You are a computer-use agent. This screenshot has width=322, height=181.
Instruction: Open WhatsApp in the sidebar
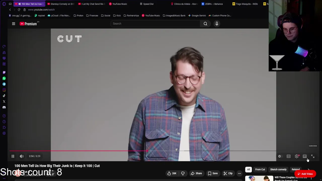pos(4,78)
